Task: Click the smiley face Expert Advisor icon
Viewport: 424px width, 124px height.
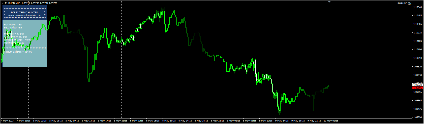Action: 409,4
